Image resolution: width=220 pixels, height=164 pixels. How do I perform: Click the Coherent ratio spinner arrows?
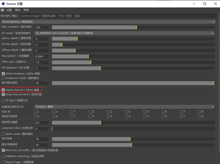point(49,129)
